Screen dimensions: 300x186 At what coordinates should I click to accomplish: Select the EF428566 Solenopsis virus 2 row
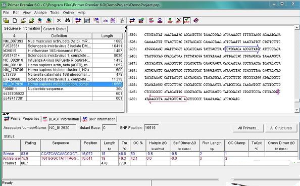tap(63, 79)
